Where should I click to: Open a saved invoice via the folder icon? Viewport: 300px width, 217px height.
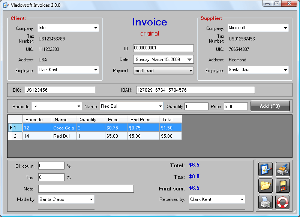(265, 186)
